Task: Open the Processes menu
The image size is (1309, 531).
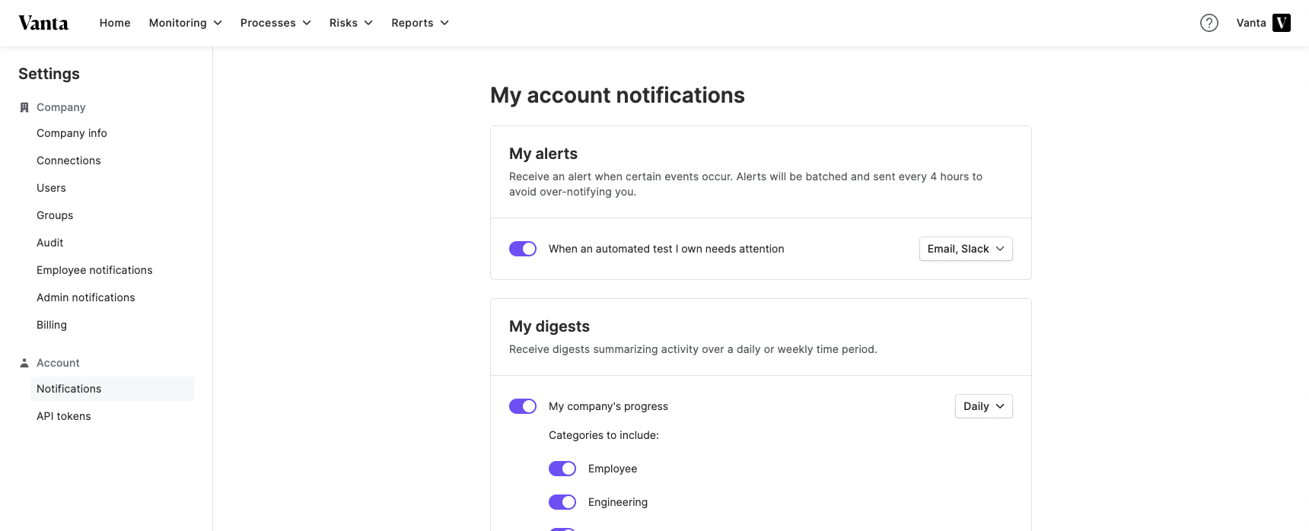Action: click(x=275, y=23)
